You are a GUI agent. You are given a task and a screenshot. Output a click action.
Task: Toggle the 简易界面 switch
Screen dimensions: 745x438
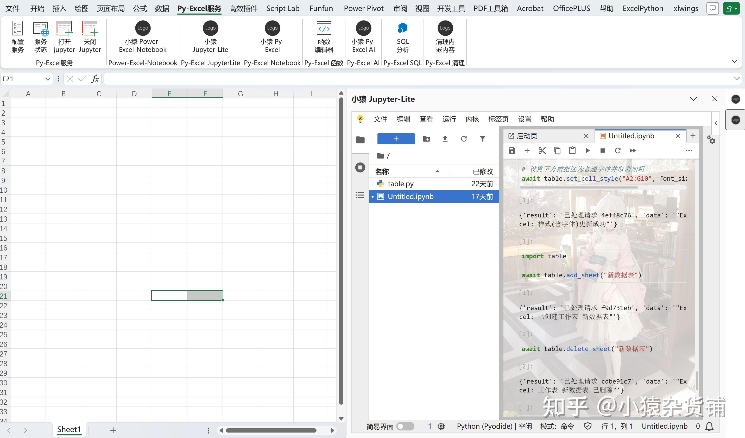point(405,426)
